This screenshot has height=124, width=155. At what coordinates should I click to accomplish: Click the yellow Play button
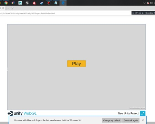click(77, 64)
